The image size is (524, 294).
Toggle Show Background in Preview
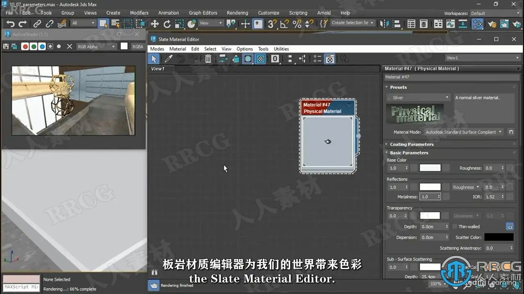(260, 59)
